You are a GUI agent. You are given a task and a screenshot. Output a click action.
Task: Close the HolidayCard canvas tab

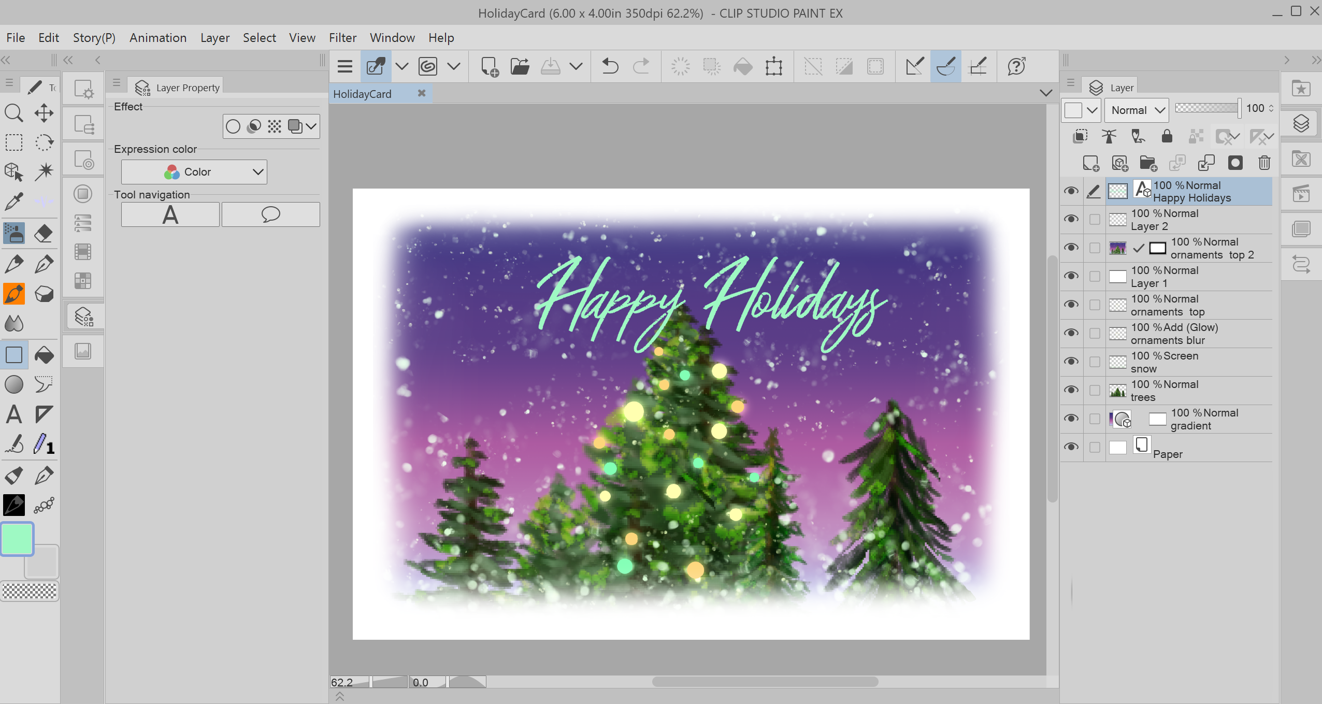(422, 93)
